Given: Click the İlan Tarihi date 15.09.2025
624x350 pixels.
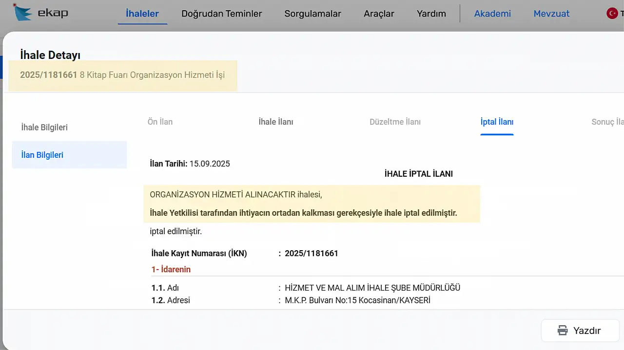Looking at the screenshot, I should pyautogui.click(x=210, y=164).
